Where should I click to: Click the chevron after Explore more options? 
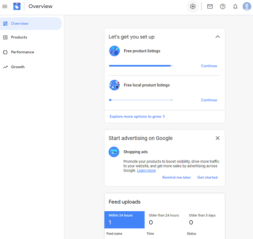(164, 116)
